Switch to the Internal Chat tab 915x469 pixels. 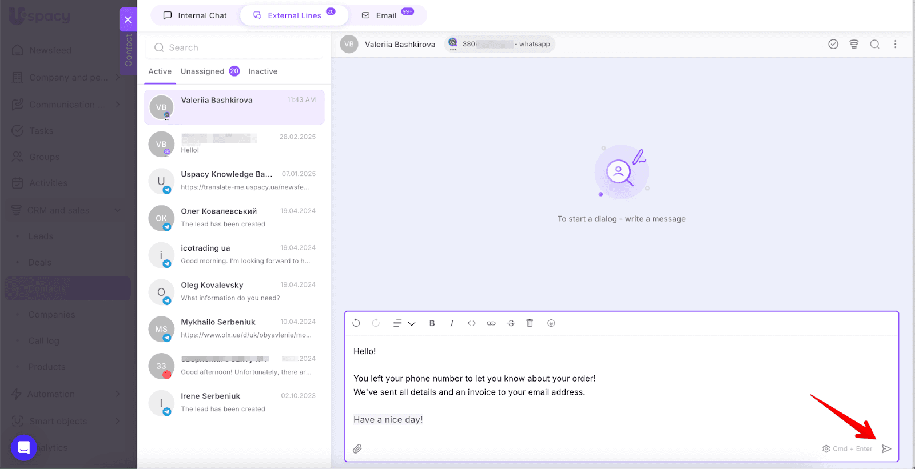(195, 15)
